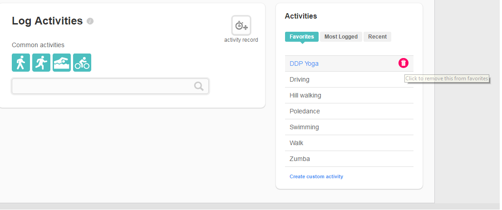Choose Poledance in the favorites list
502x210 pixels.
[x=349, y=111]
